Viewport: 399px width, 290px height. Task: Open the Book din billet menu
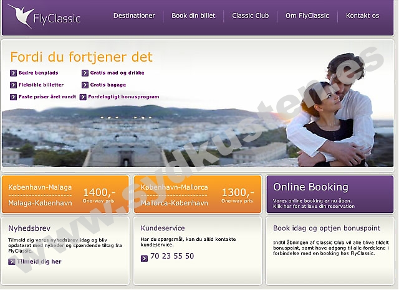click(193, 16)
